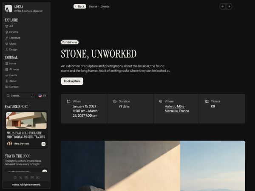Open 'Walls That Hold the Light' post title
255x191 pixels.
26,135
